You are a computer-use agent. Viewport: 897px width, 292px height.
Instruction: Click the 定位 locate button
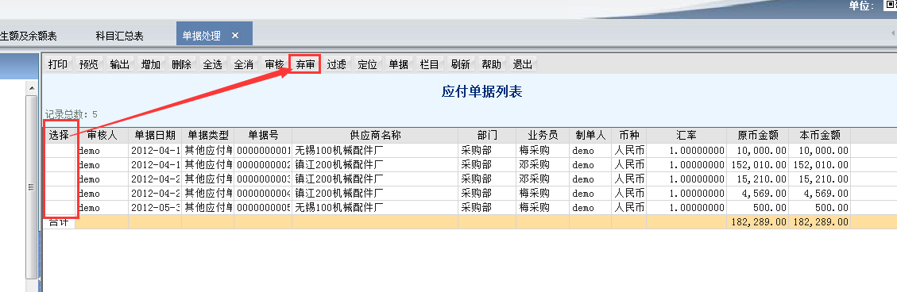[367, 64]
